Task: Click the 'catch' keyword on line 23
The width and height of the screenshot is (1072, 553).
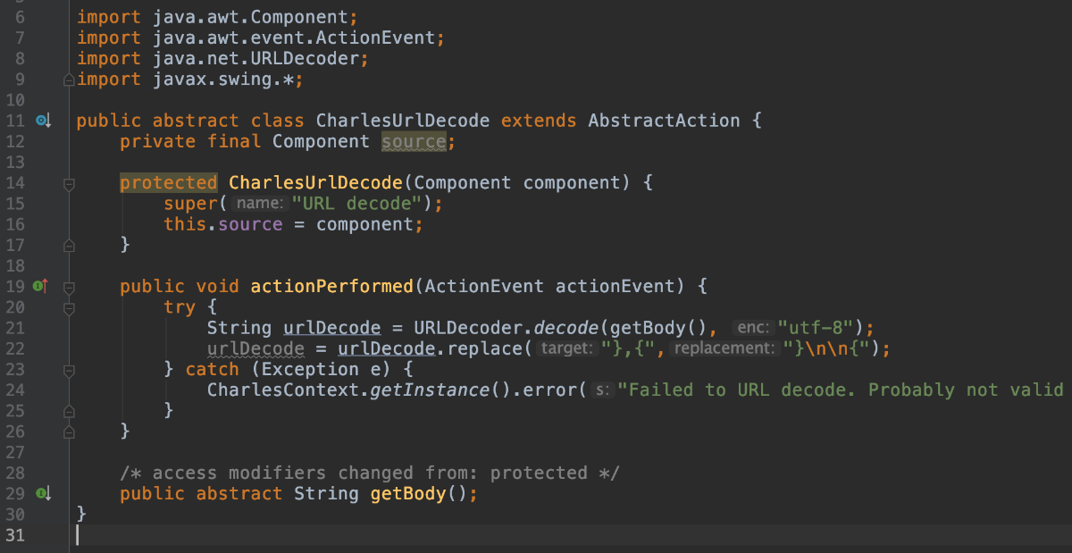Action: [213, 369]
